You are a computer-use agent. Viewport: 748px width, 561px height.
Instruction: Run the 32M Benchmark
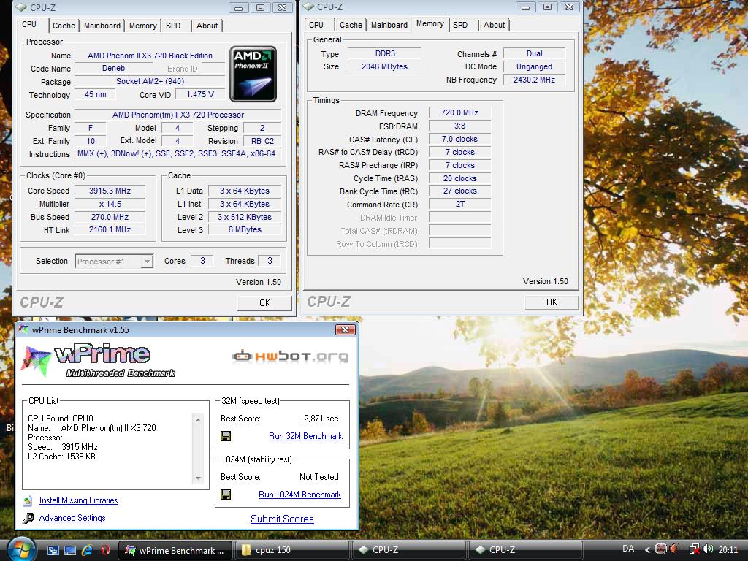click(305, 436)
